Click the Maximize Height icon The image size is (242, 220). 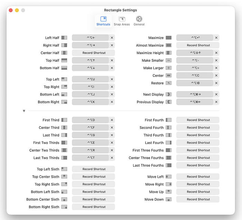tap(169, 53)
